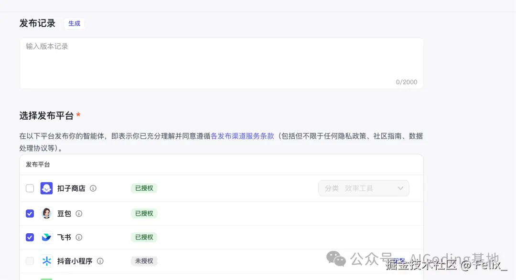The image size is (516, 280).
Task: Show info icon next to 飞书
Action: click(x=79, y=237)
